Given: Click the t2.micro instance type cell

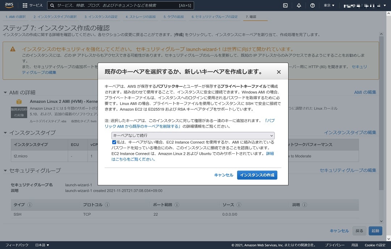Looking at the screenshot, I should (x=39, y=156).
